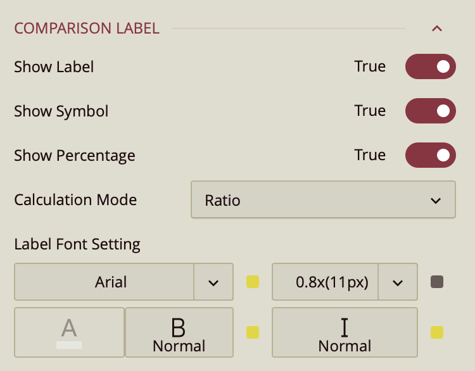Click the Show Percentage label text

tap(75, 155)
